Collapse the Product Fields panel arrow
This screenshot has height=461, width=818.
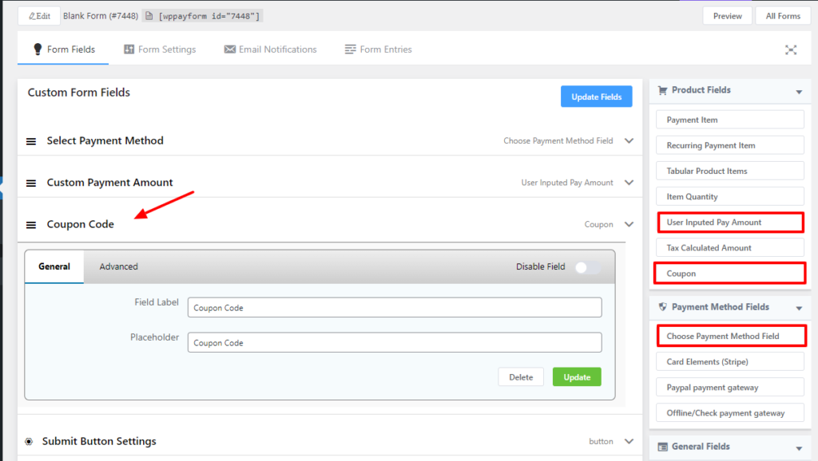[798, 92]
